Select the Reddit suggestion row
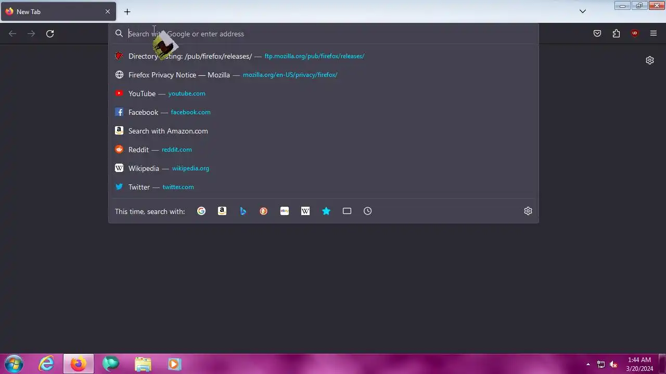This screenshot has height=374, width=666. coord(323,150)
